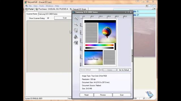The height and width of the screenshot is (101, 181).
Task: Click the empty scan preview pane in RecycleProX
Action: click(x=49, y=47)
